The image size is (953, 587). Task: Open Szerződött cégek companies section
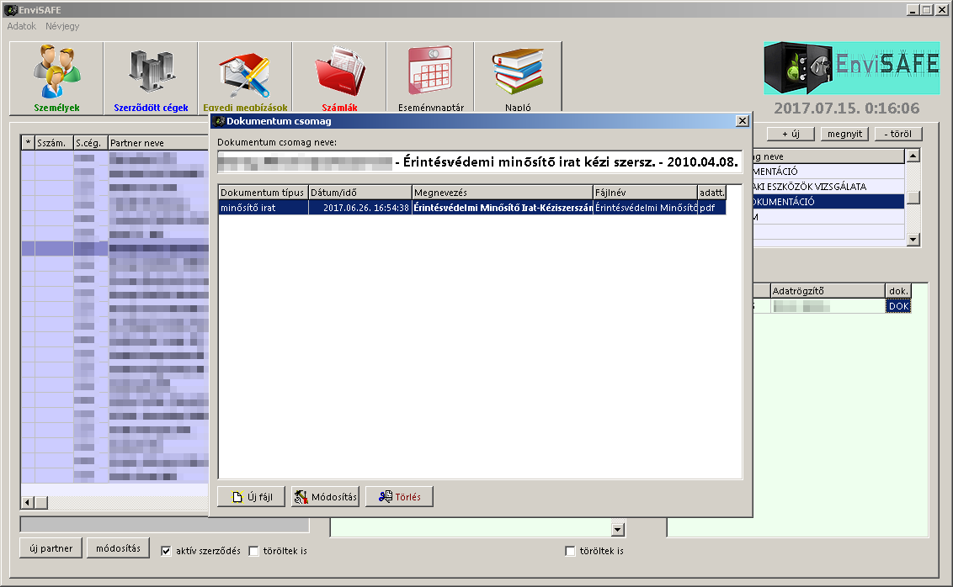click(151, 77)
